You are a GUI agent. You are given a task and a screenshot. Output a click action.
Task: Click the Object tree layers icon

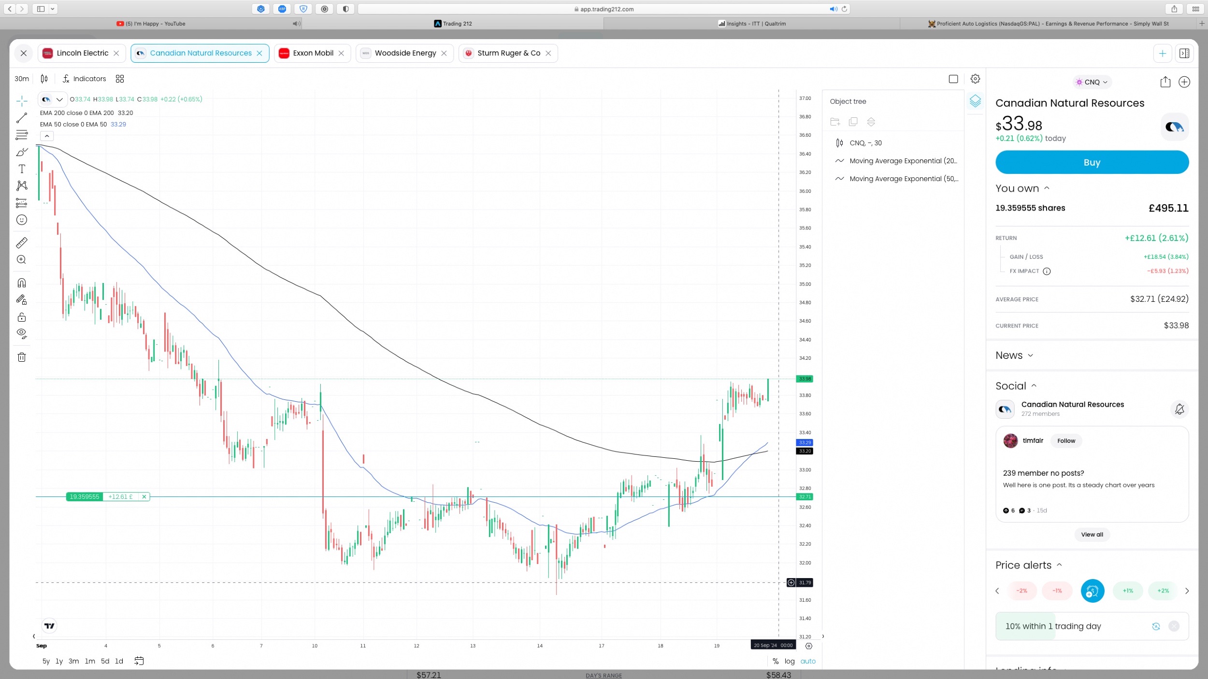(x=975, y=101)
